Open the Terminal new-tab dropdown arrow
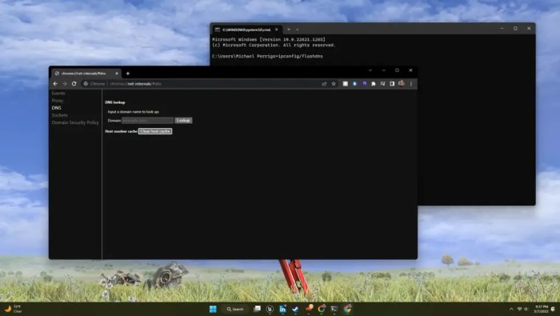The width and height of the screenshot is (560, 316). [297, 30]
